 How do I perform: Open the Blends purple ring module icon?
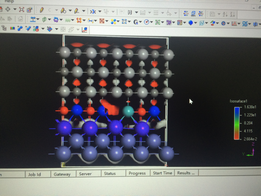(x=56, y=20)
